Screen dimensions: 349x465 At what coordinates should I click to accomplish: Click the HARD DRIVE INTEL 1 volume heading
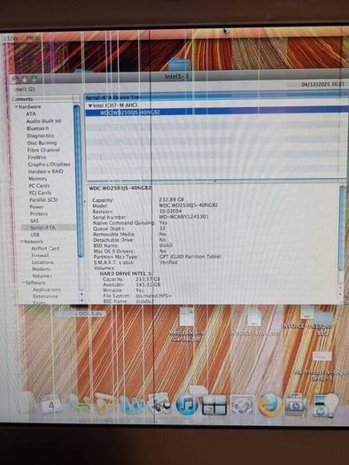[x=127, y=274]
